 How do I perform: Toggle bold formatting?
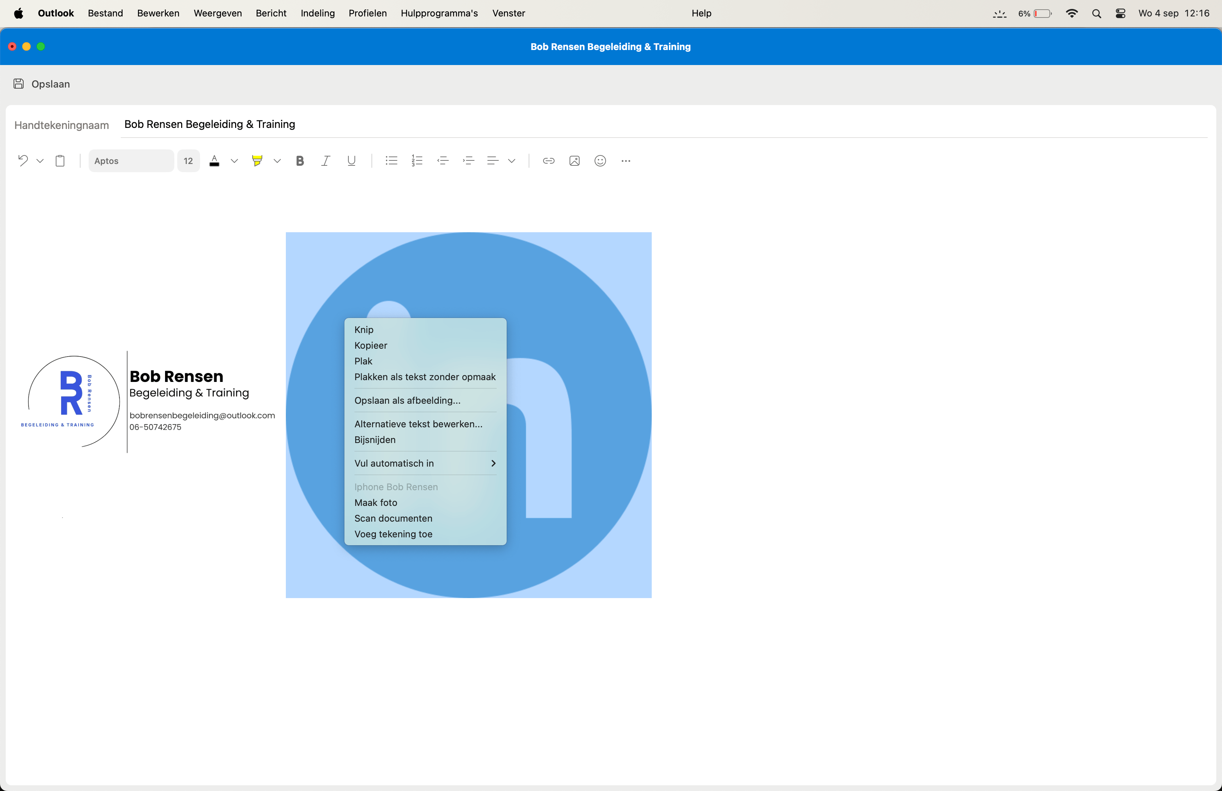click(x=300, y=161)
